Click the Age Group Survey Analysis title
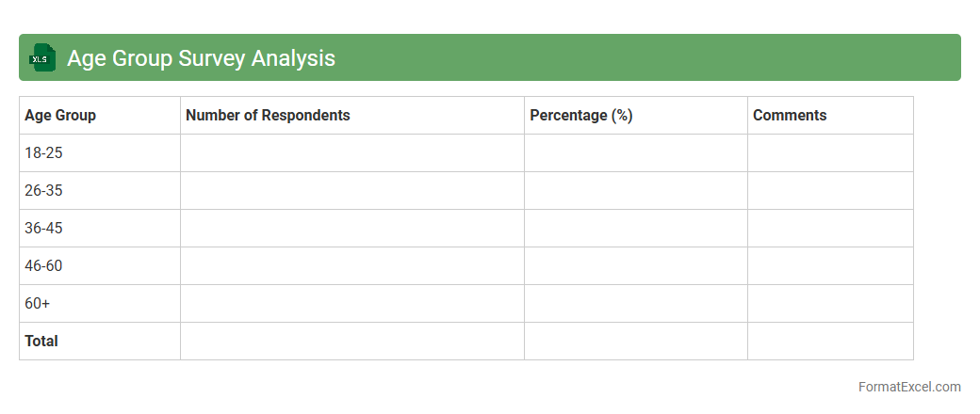980x414 pixels. (201, 57)
